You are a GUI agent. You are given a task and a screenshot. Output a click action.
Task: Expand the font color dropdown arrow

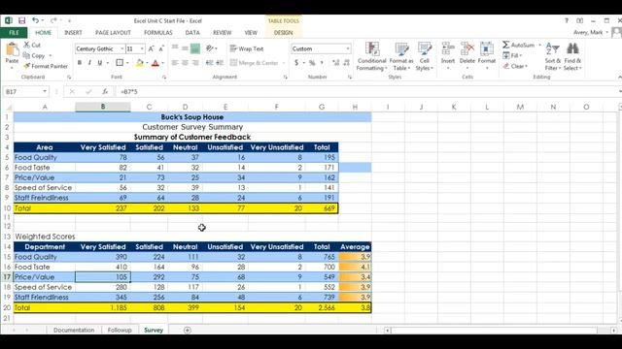162,63
